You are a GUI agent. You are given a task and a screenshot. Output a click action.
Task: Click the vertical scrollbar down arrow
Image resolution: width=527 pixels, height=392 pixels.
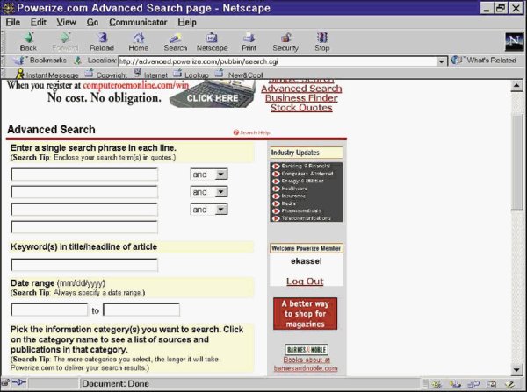[x=516, y=370]
